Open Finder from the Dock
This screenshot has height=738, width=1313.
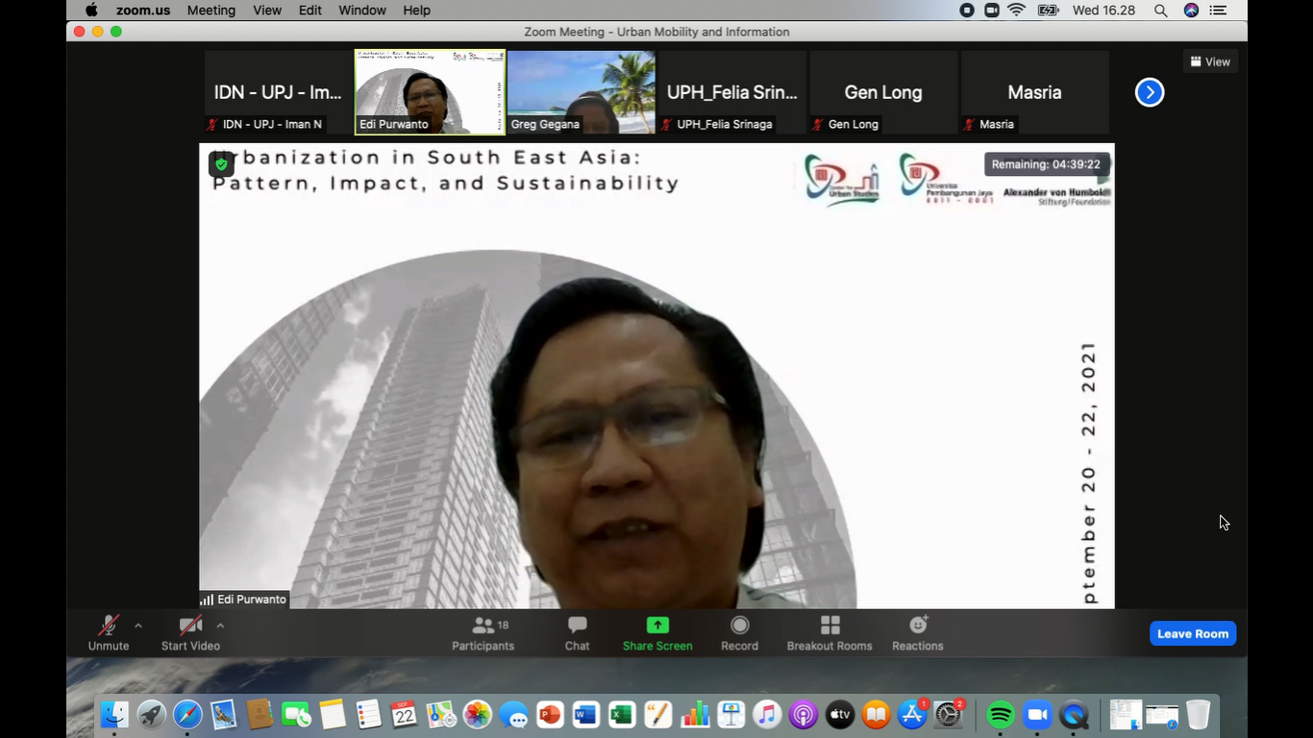114,715
